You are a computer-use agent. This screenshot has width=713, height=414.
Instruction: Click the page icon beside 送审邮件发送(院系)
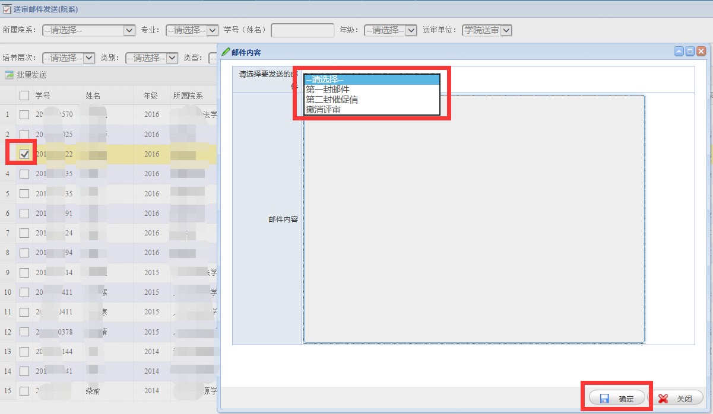pos(7,9)
